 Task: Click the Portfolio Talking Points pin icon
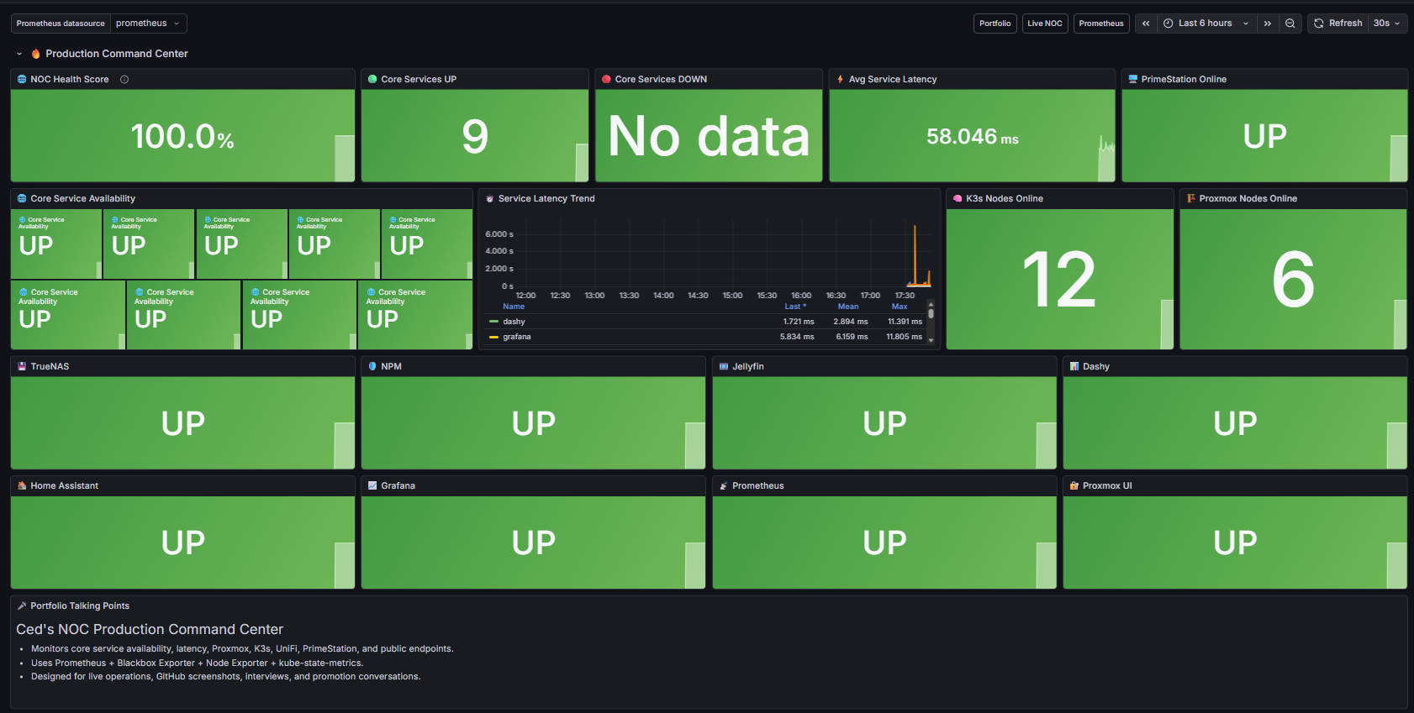coord(22,606)
